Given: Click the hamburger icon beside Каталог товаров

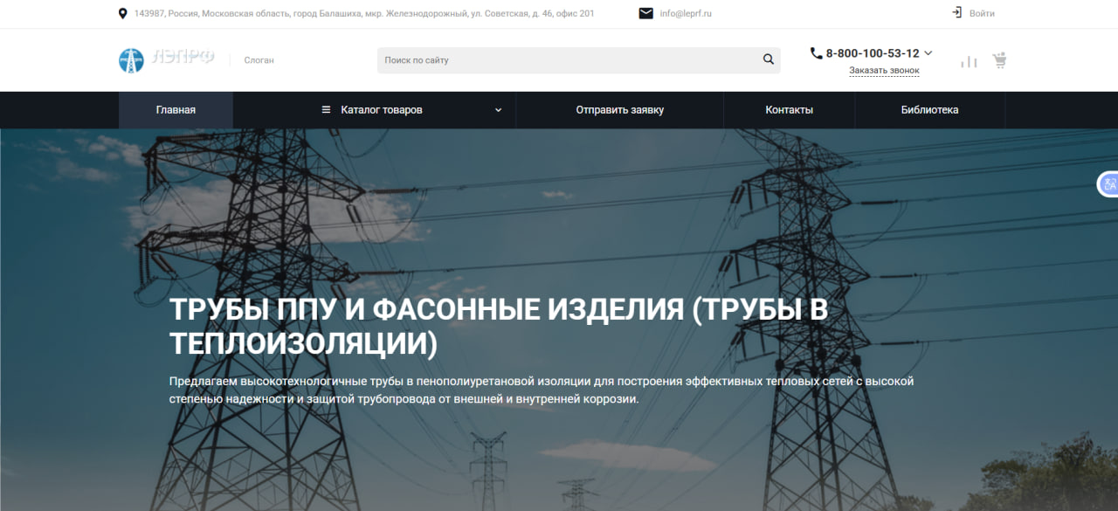Looking at the screenshot, I should pyautogui.click(x=327, y=110).
